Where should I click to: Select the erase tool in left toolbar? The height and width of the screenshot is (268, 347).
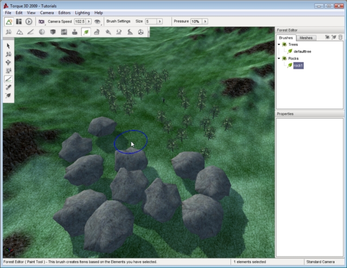pyautogui.click(x=8, y=87)
